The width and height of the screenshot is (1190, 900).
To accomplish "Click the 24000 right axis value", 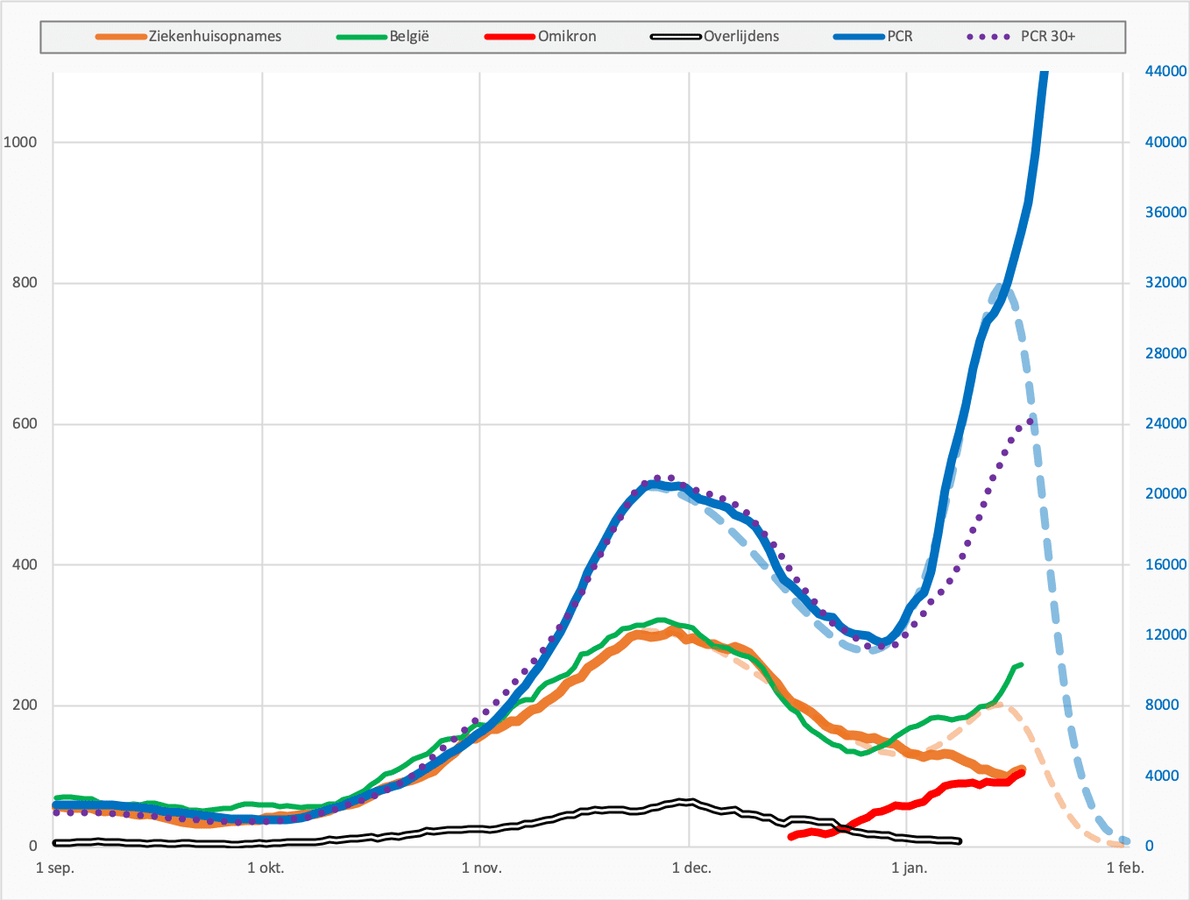I will click(1166, 424).
